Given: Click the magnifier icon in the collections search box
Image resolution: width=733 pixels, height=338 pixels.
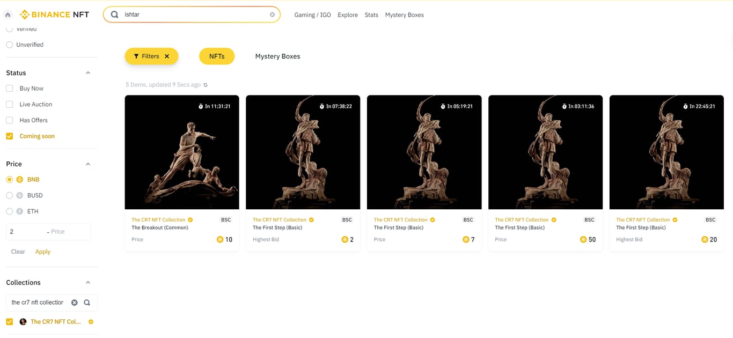Looking at the screenshot, I should (86, 302).
